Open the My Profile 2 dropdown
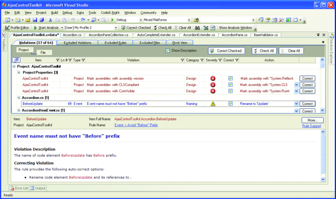336x199 pixels. click(x=116, y=28)
